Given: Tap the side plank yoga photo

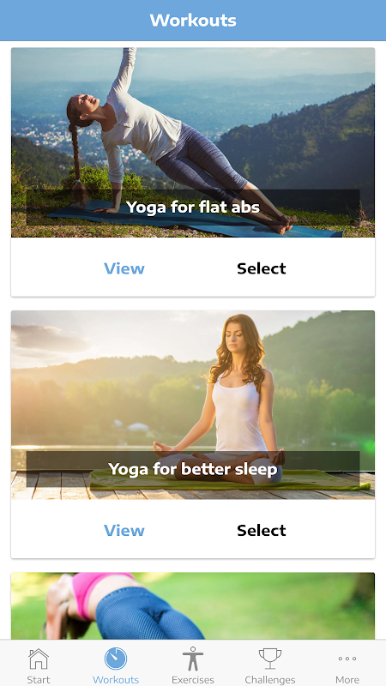Looking at the screenshot, I should click(x=193, y=142).
